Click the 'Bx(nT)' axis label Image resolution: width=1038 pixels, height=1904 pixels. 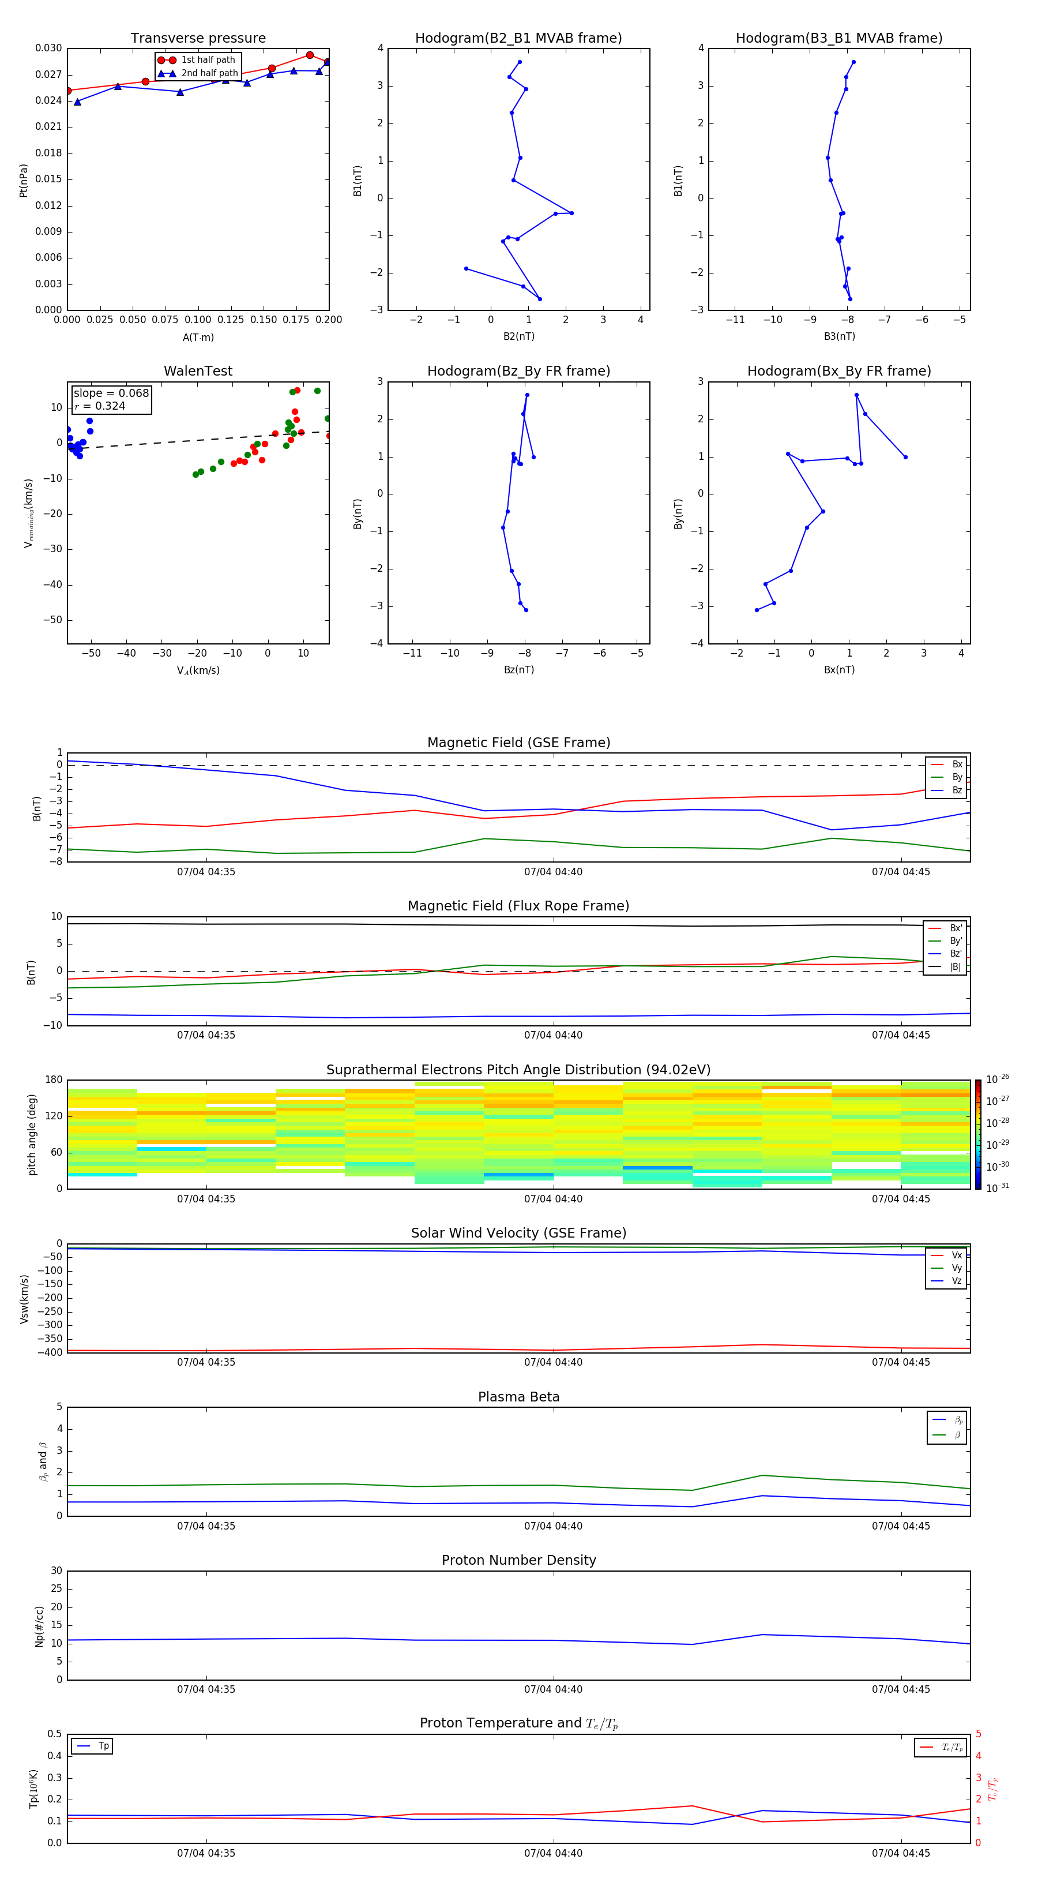839,670
